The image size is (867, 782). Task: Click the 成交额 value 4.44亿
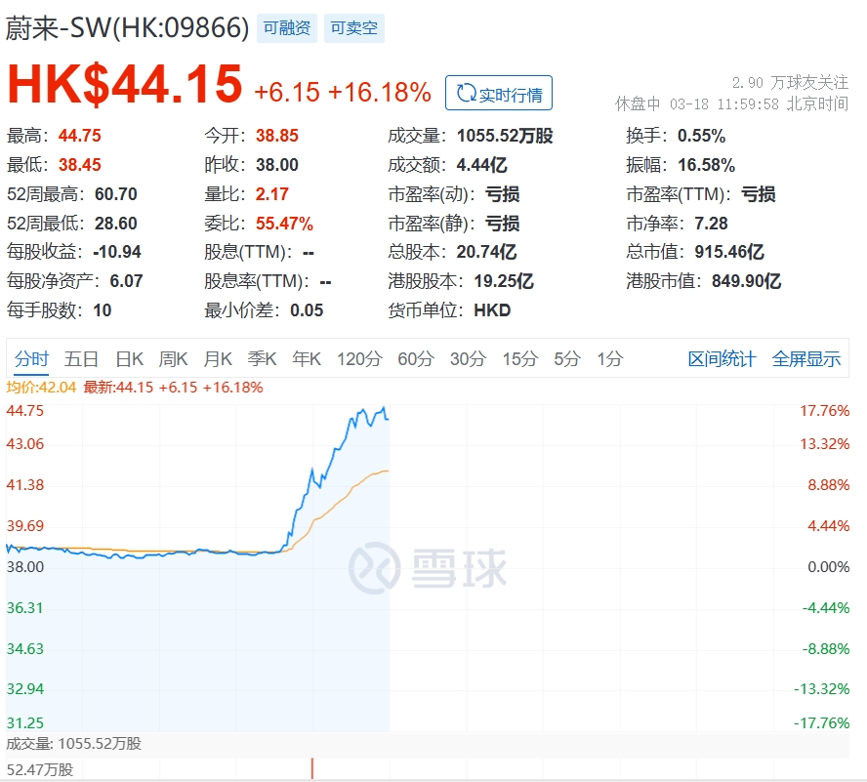[x=481, y=165]
